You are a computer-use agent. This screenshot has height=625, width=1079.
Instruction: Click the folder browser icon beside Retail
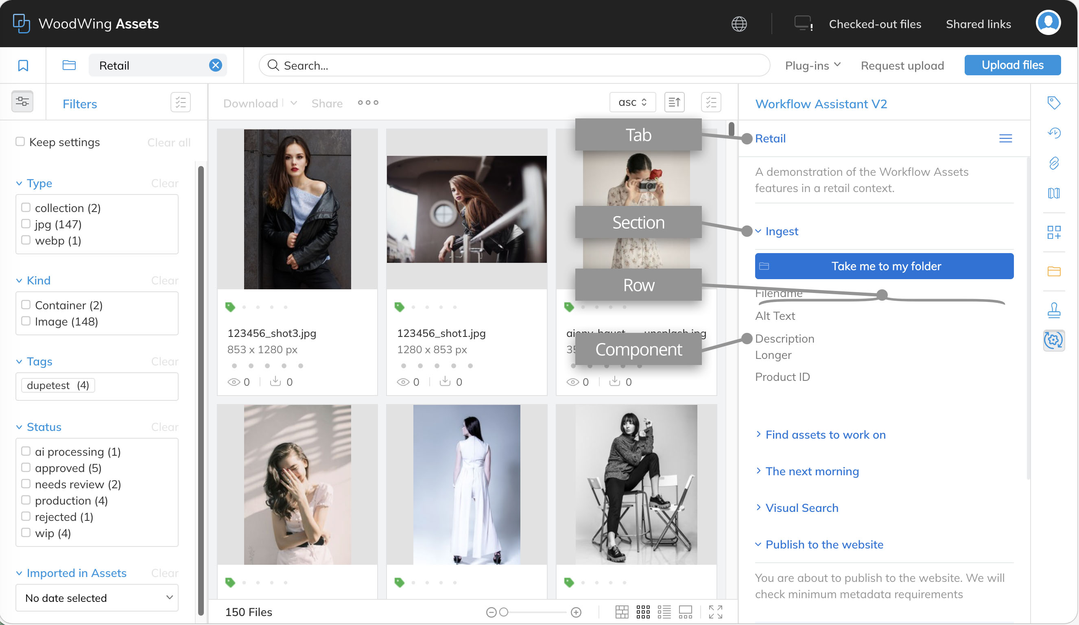point(69,65)
